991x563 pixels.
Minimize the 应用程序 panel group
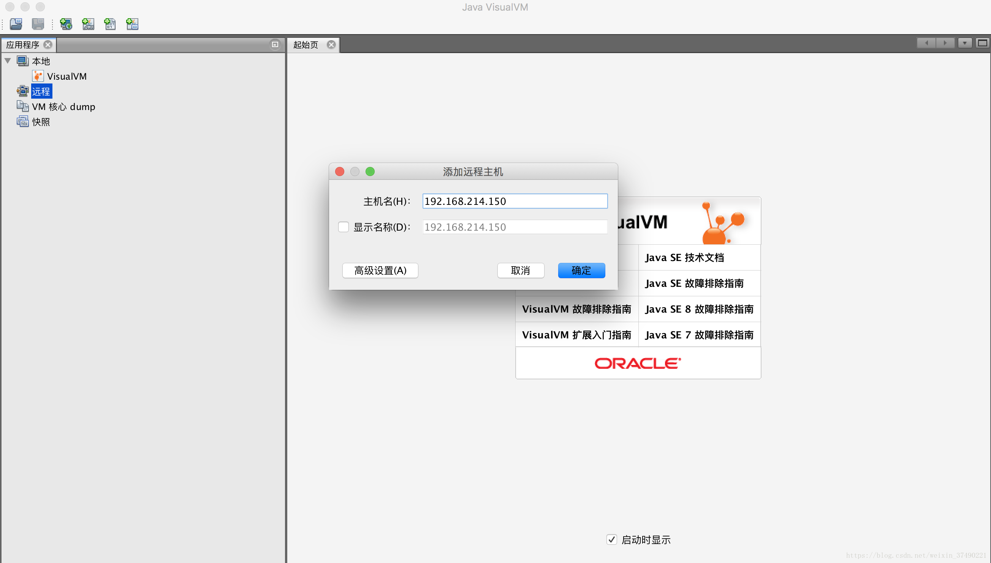click(x=275, y=44)
